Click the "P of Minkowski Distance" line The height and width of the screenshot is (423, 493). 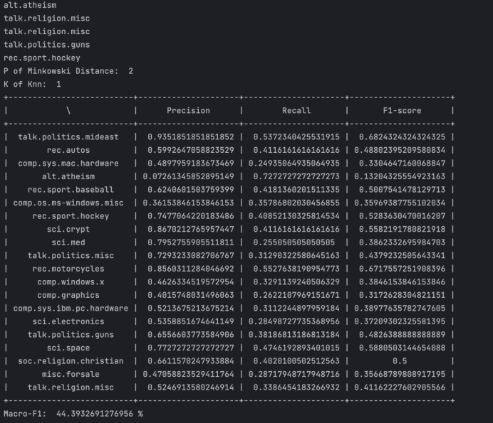pyautogui.click(x=68, y=70)
